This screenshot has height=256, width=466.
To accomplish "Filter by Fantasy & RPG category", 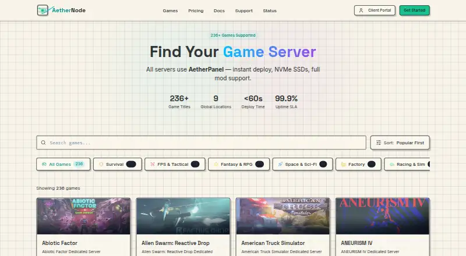I will [x=239, y=164].
